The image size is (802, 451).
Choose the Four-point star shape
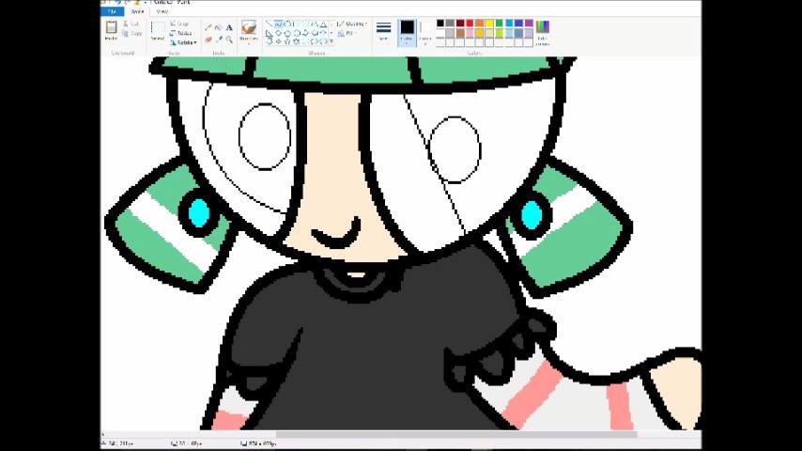tap(279, 41)
